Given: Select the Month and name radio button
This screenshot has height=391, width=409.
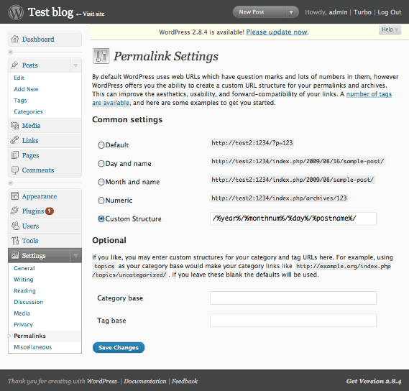Looking at the screenshot, I should 101,182.
